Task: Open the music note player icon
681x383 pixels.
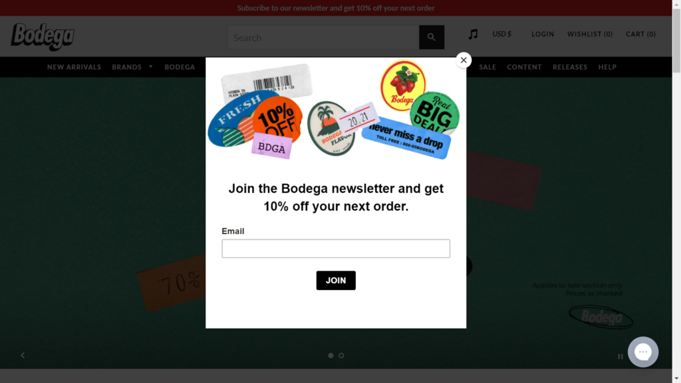Action: tap(473, 34)
